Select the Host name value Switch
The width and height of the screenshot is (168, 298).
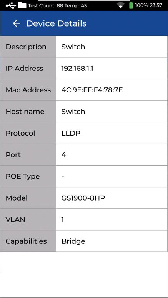73,112
